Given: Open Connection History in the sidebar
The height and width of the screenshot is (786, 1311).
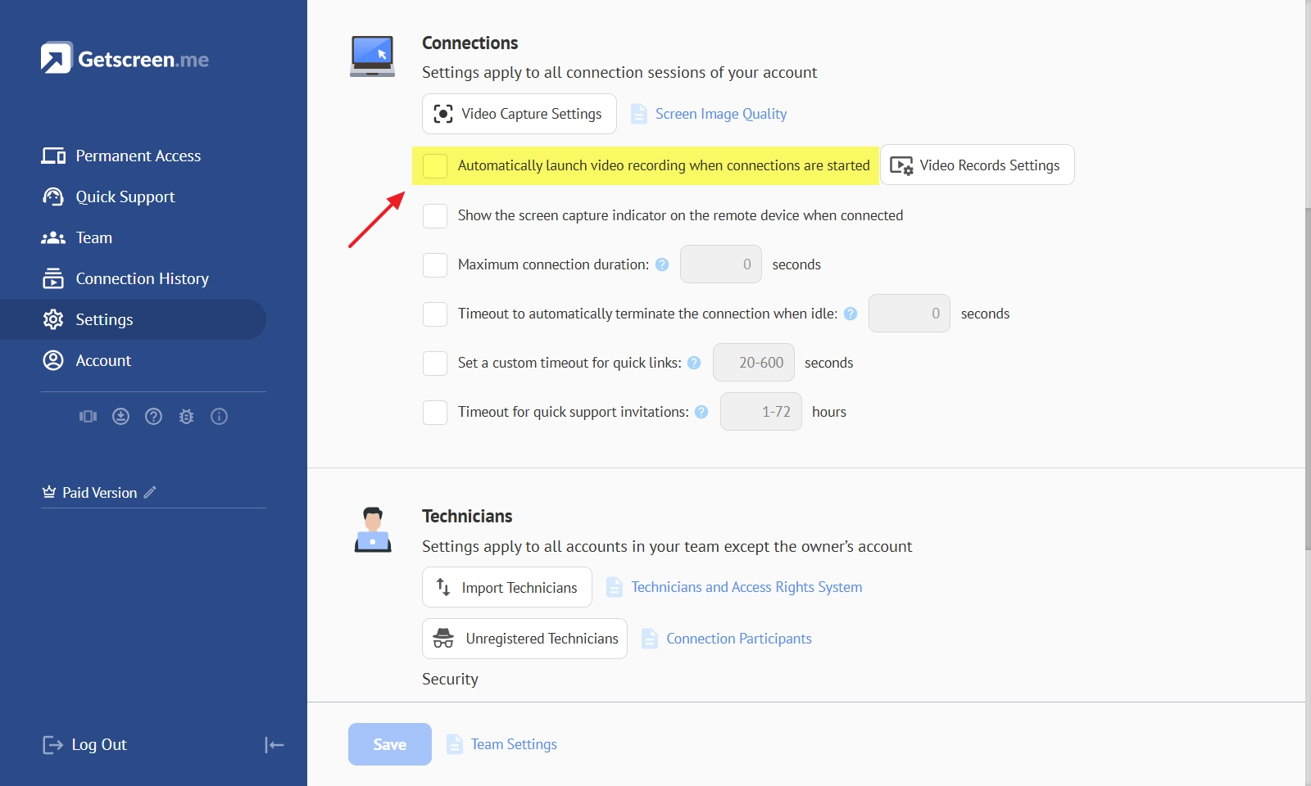Looking at the screenshot, I should coord(142,278).
